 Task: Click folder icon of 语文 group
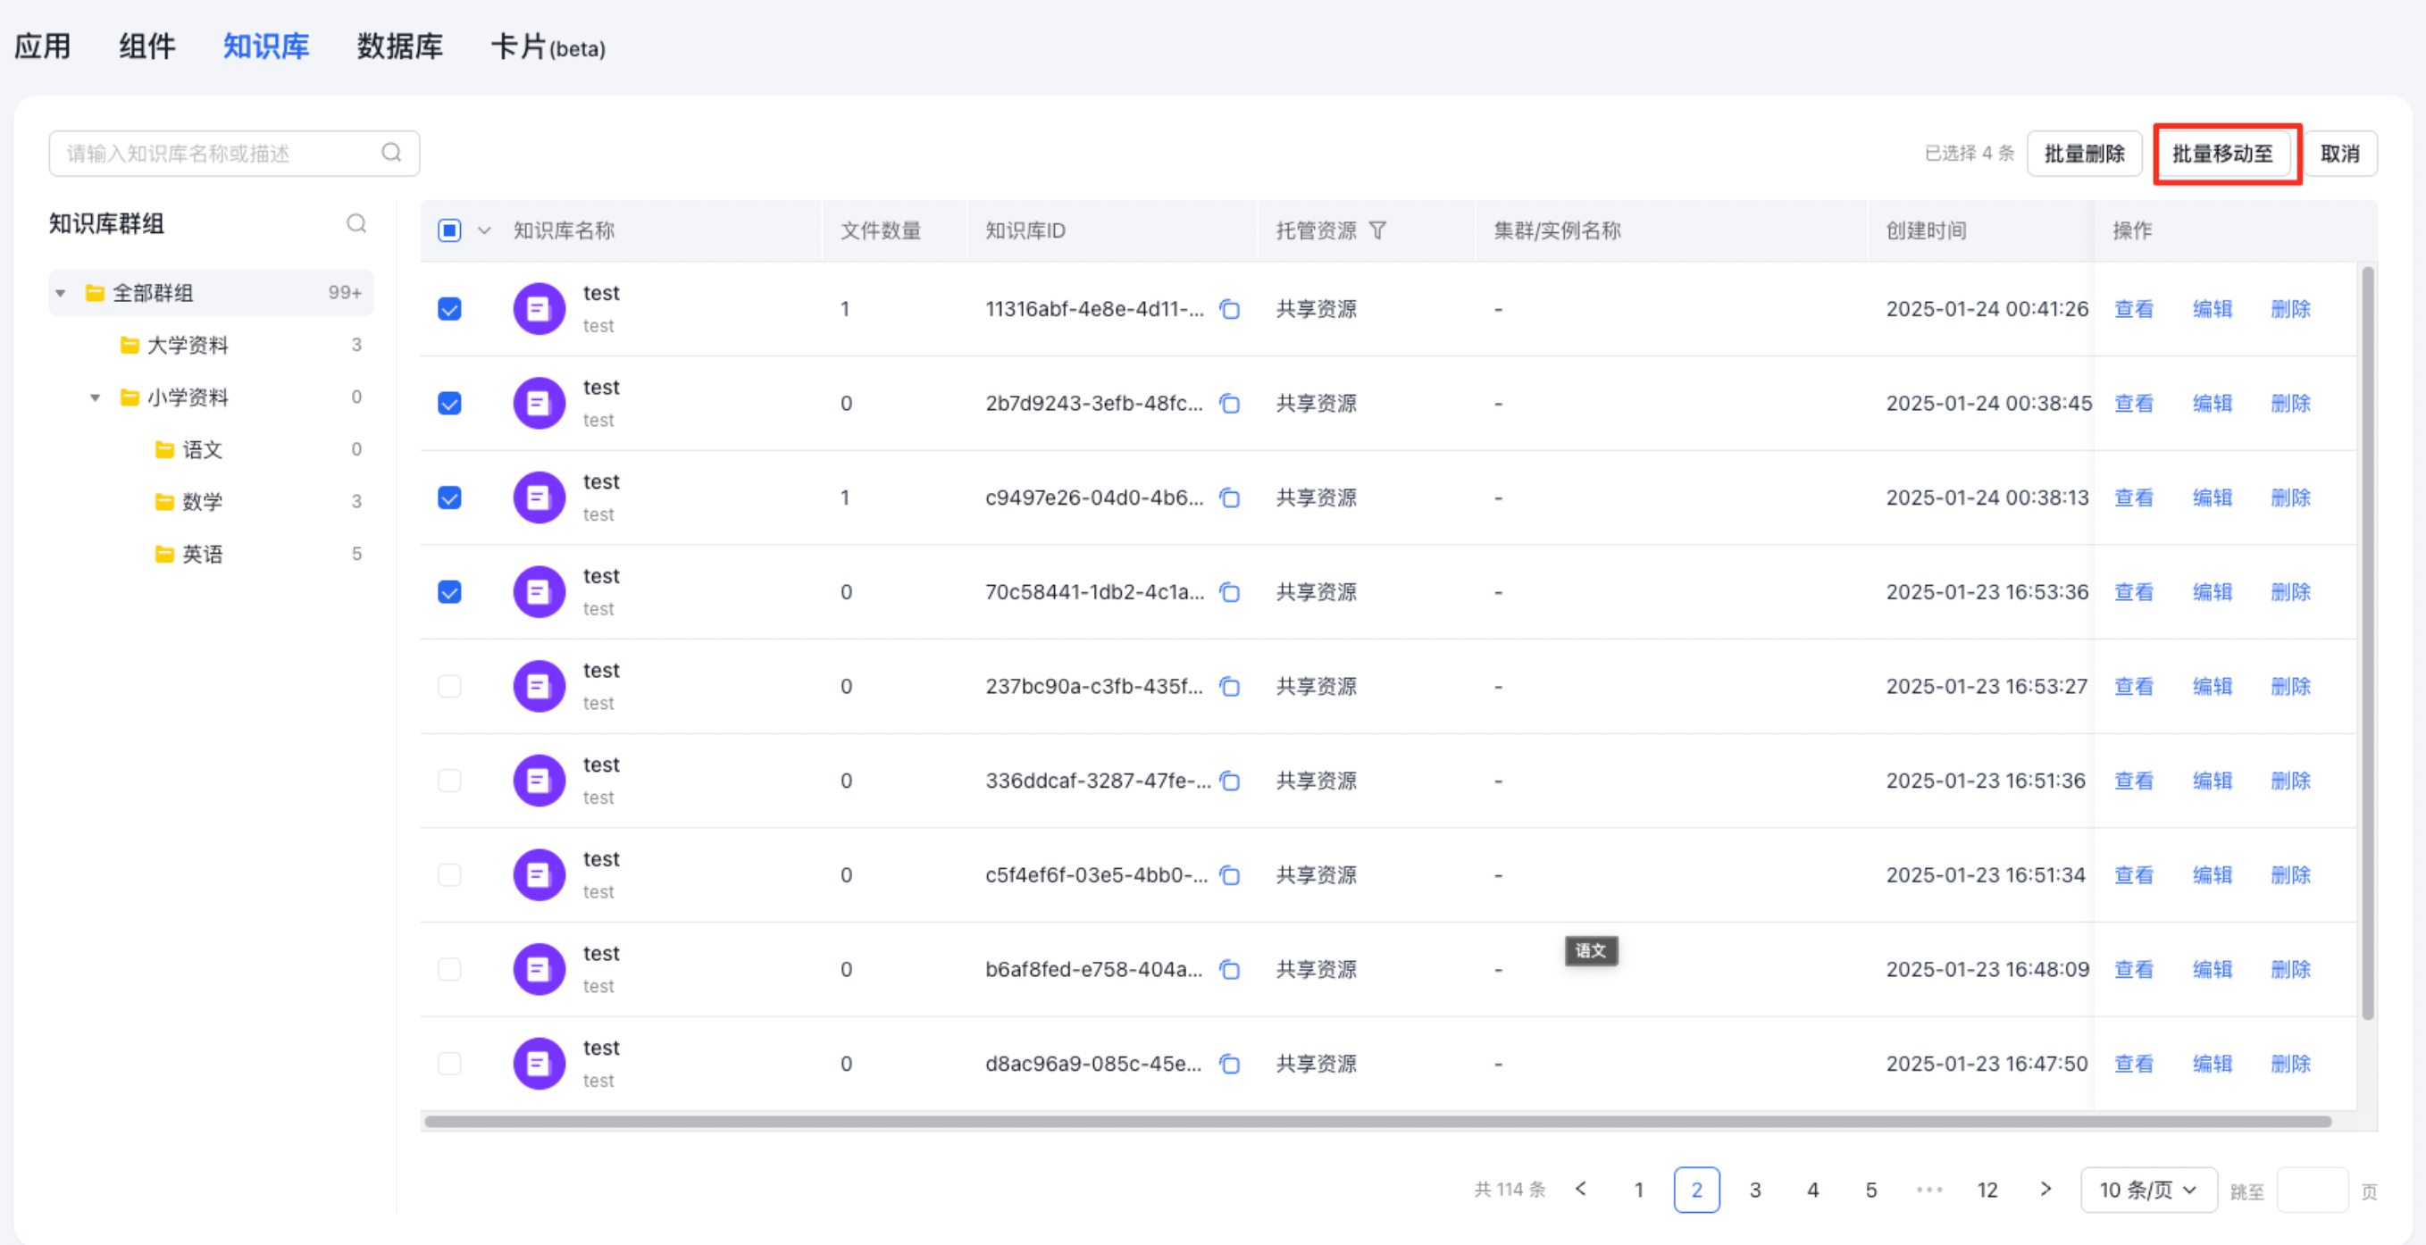click(x=165, y=449)
